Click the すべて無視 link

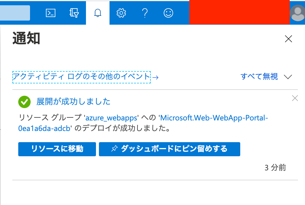[259, 76]
